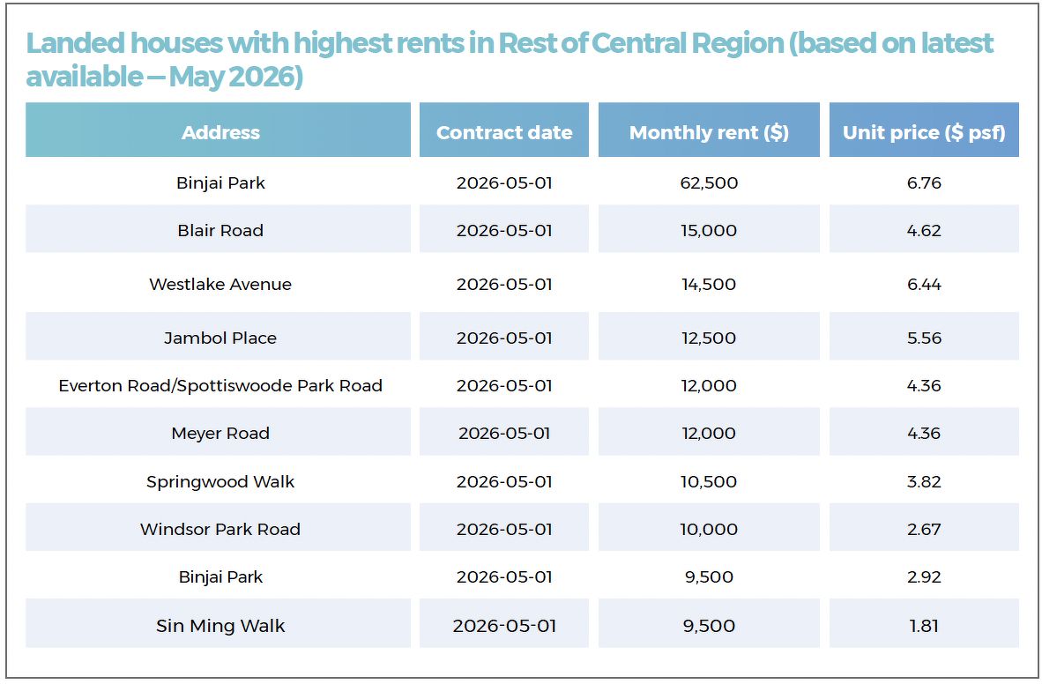Click the contract date in Blair Road row
The width and height of the screenshot is (1042, 684).
coord(504,230)
